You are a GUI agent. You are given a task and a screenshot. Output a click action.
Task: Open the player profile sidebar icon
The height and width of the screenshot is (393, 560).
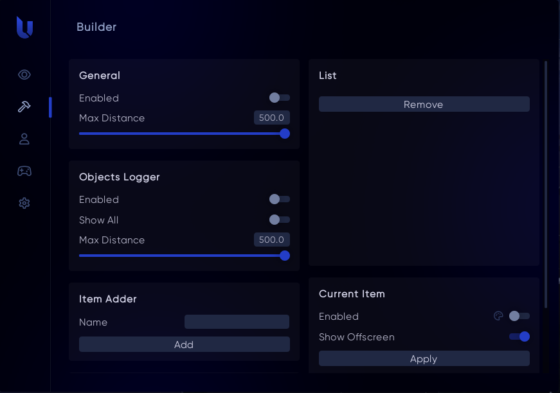tap(24, 139)
